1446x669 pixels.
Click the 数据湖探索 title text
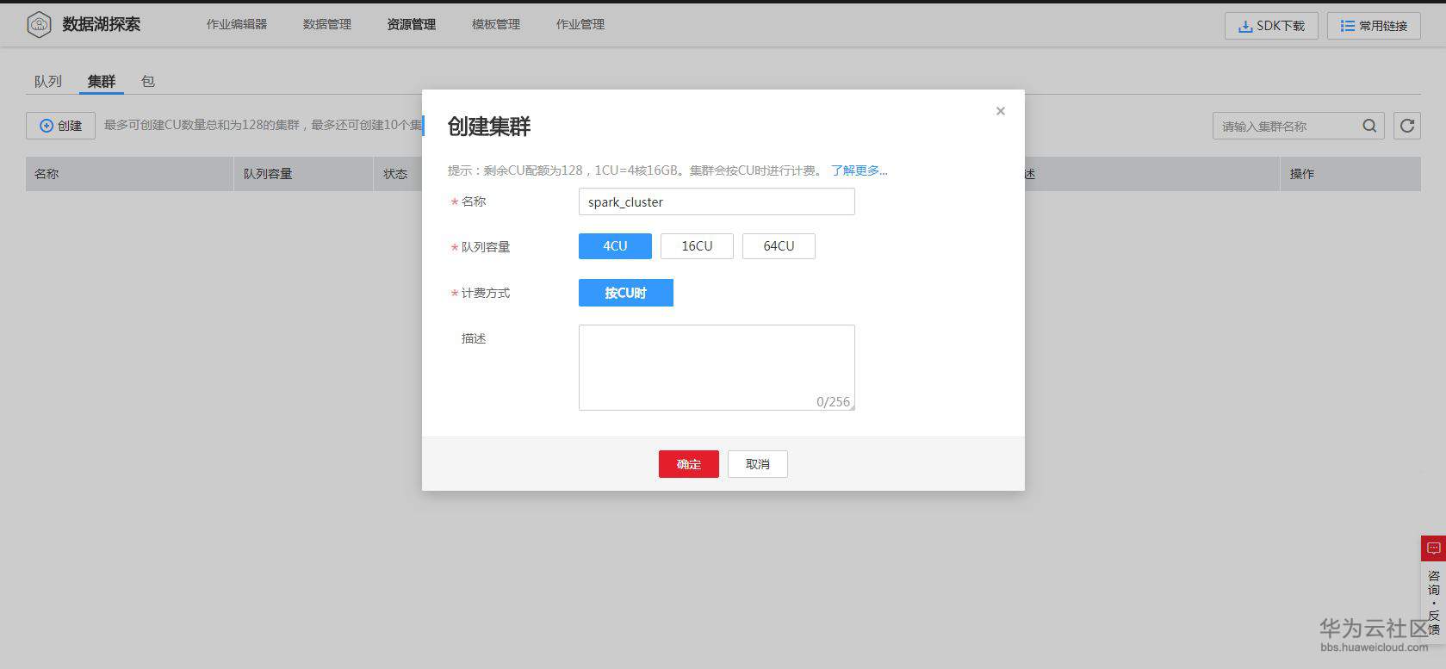(102, 24)
